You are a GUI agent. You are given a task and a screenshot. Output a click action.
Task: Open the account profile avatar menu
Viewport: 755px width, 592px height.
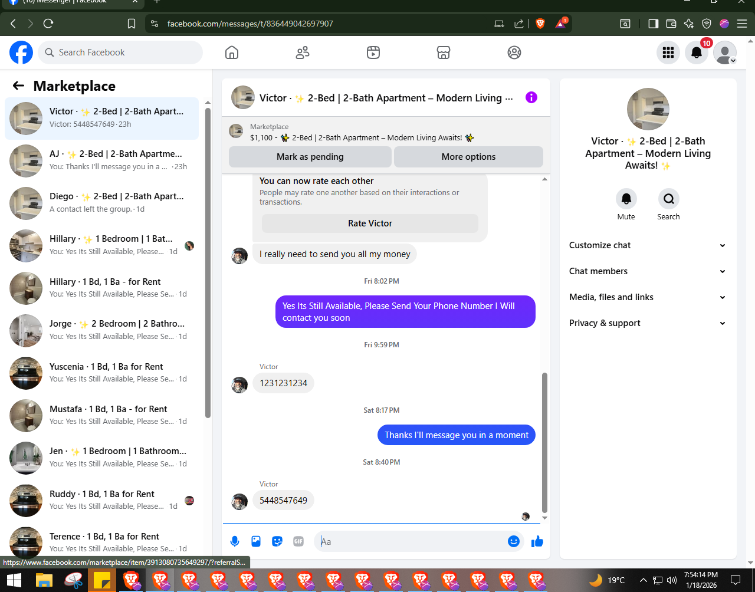click(725, 52)
